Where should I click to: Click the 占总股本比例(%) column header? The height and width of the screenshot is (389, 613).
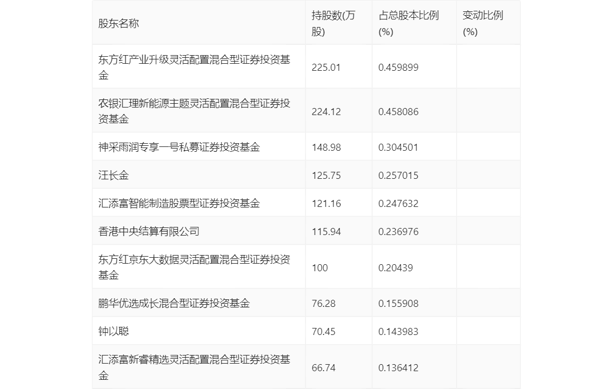(409, 23)
